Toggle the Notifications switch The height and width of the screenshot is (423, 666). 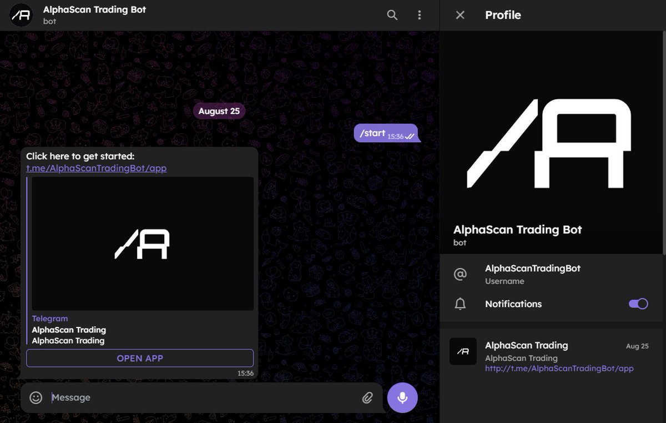[x=638, y=304]
